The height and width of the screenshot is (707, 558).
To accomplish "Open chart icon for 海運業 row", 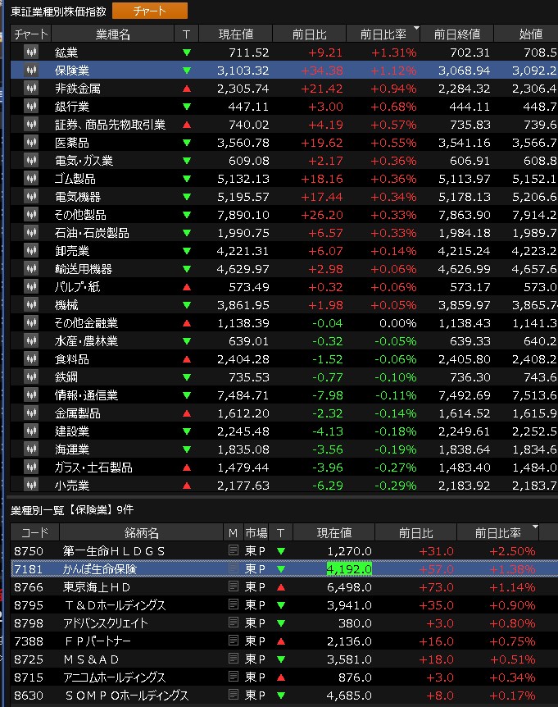I will [31, 449].
